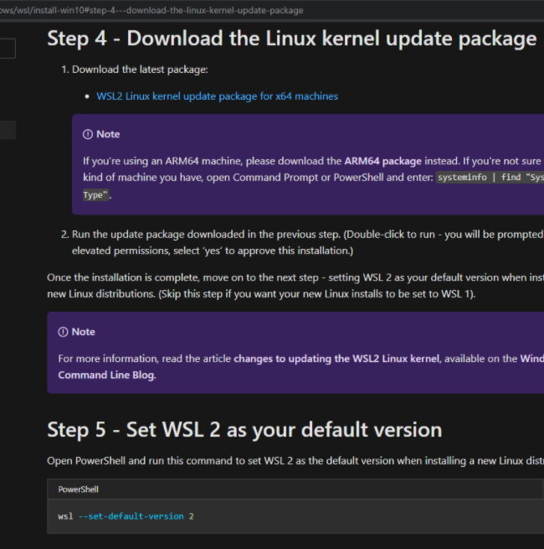Image resolution: width=544 pixels, height=549 pixels.
Task: Click the Download the latest package list item
Action: click(x=135, y=70)
